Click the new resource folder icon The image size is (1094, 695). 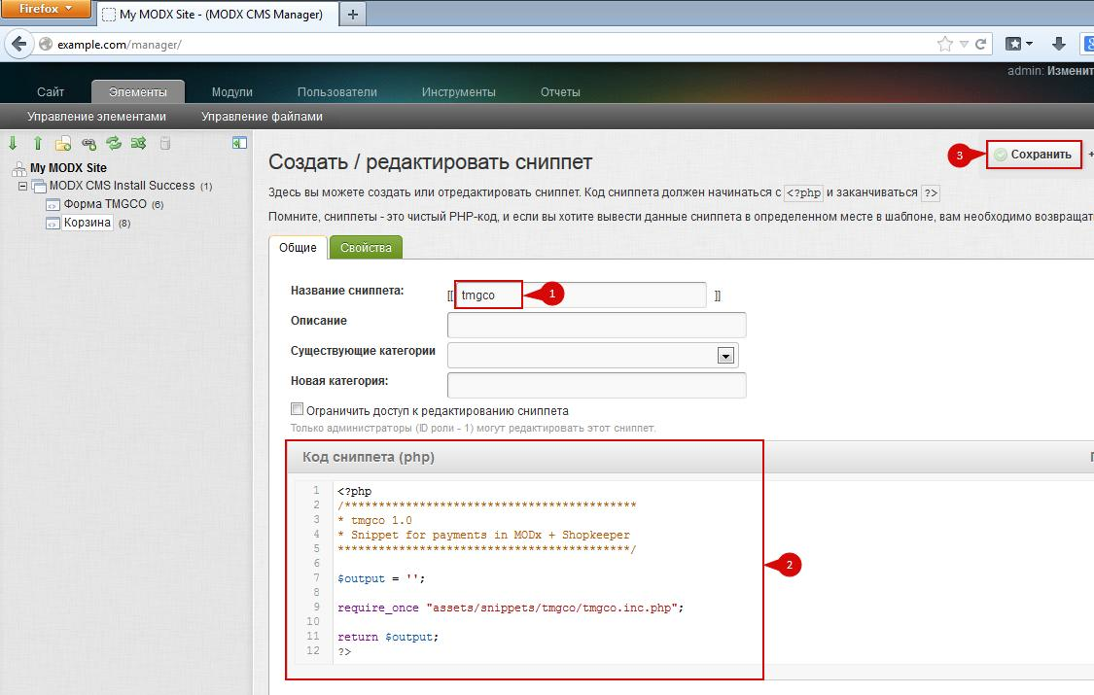63,144
